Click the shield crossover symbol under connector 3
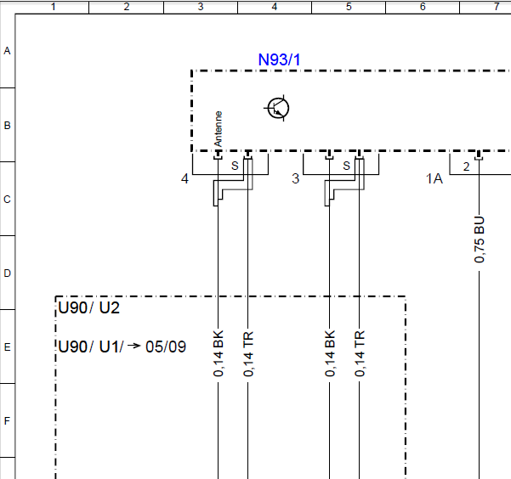Viewport: 511px width, 479px height. point(344,183)
